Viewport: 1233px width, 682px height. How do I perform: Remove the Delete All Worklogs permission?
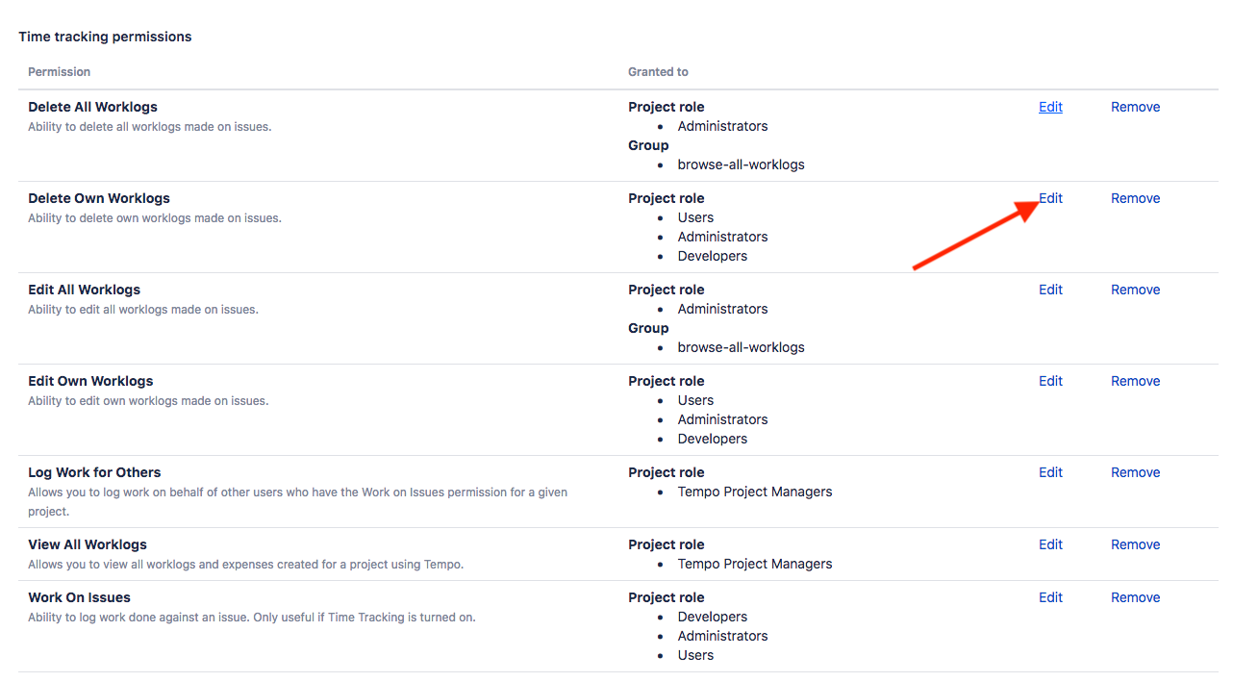(1135, 107)
